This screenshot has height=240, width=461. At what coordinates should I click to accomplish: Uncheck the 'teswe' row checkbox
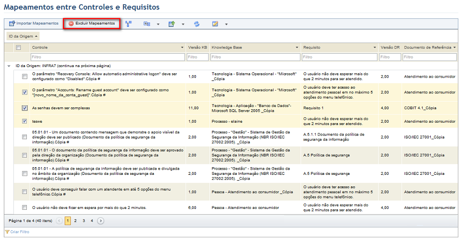tap(24, 121)
